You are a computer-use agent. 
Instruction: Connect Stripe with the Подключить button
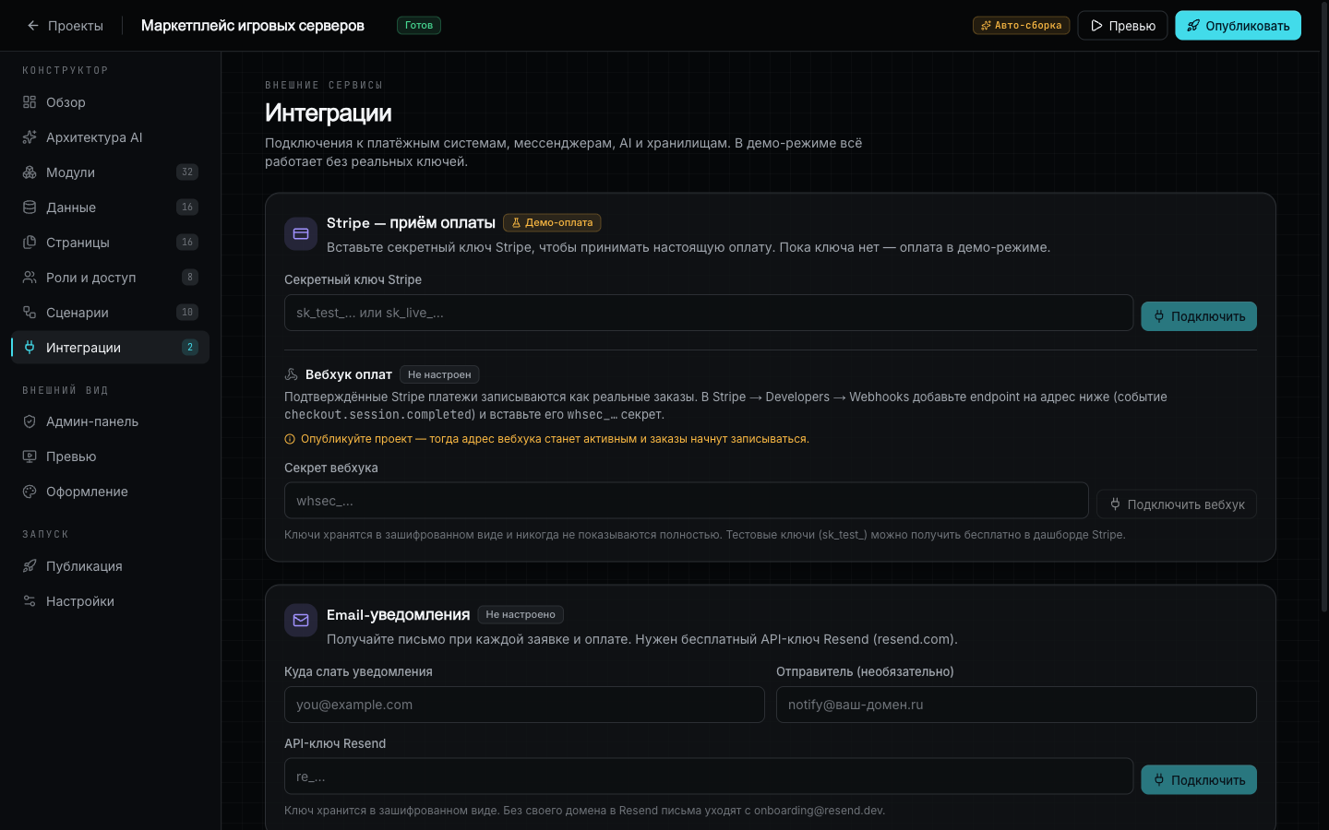(1199, 316)
